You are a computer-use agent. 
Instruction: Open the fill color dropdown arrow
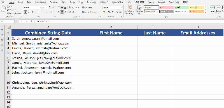(48, 12)
